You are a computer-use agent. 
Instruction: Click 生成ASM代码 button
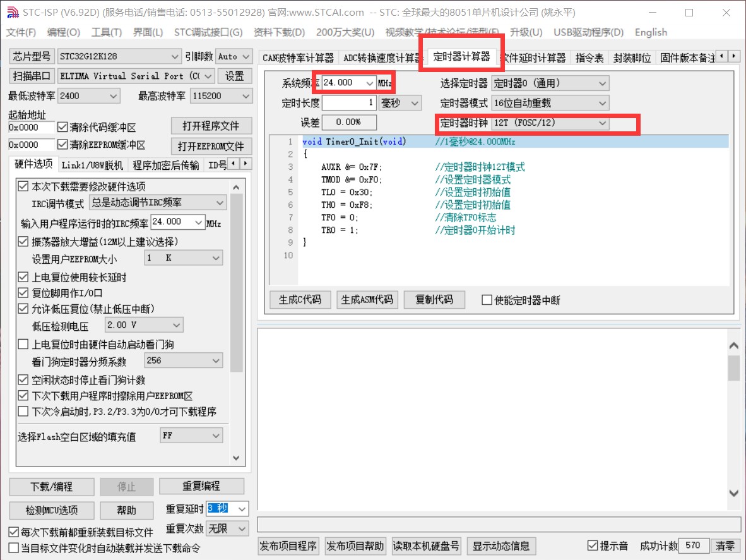click(367, 300)
